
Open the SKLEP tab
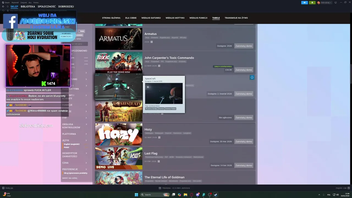tap(14, 7)
